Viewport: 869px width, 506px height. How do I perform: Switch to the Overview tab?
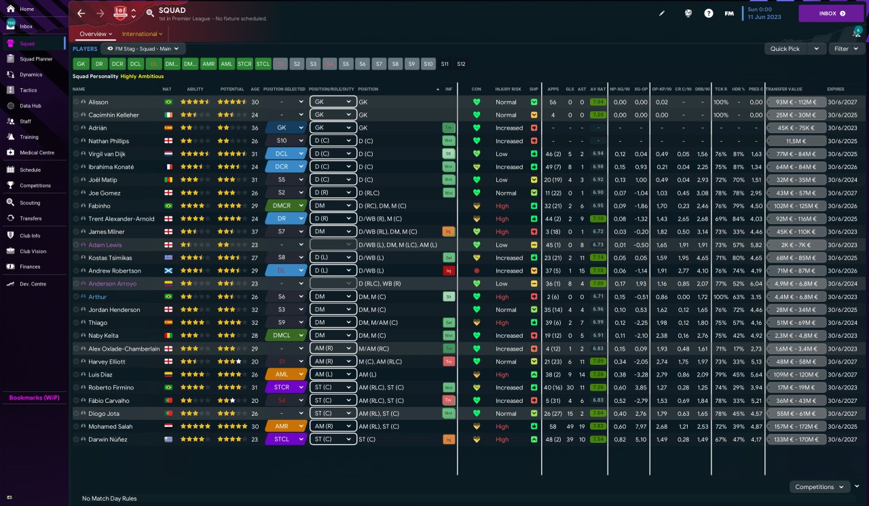96,34
